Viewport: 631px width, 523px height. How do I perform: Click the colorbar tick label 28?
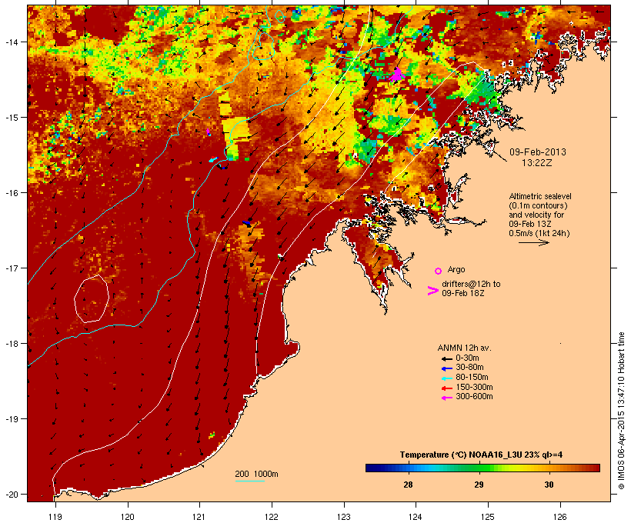pos(408,485)
